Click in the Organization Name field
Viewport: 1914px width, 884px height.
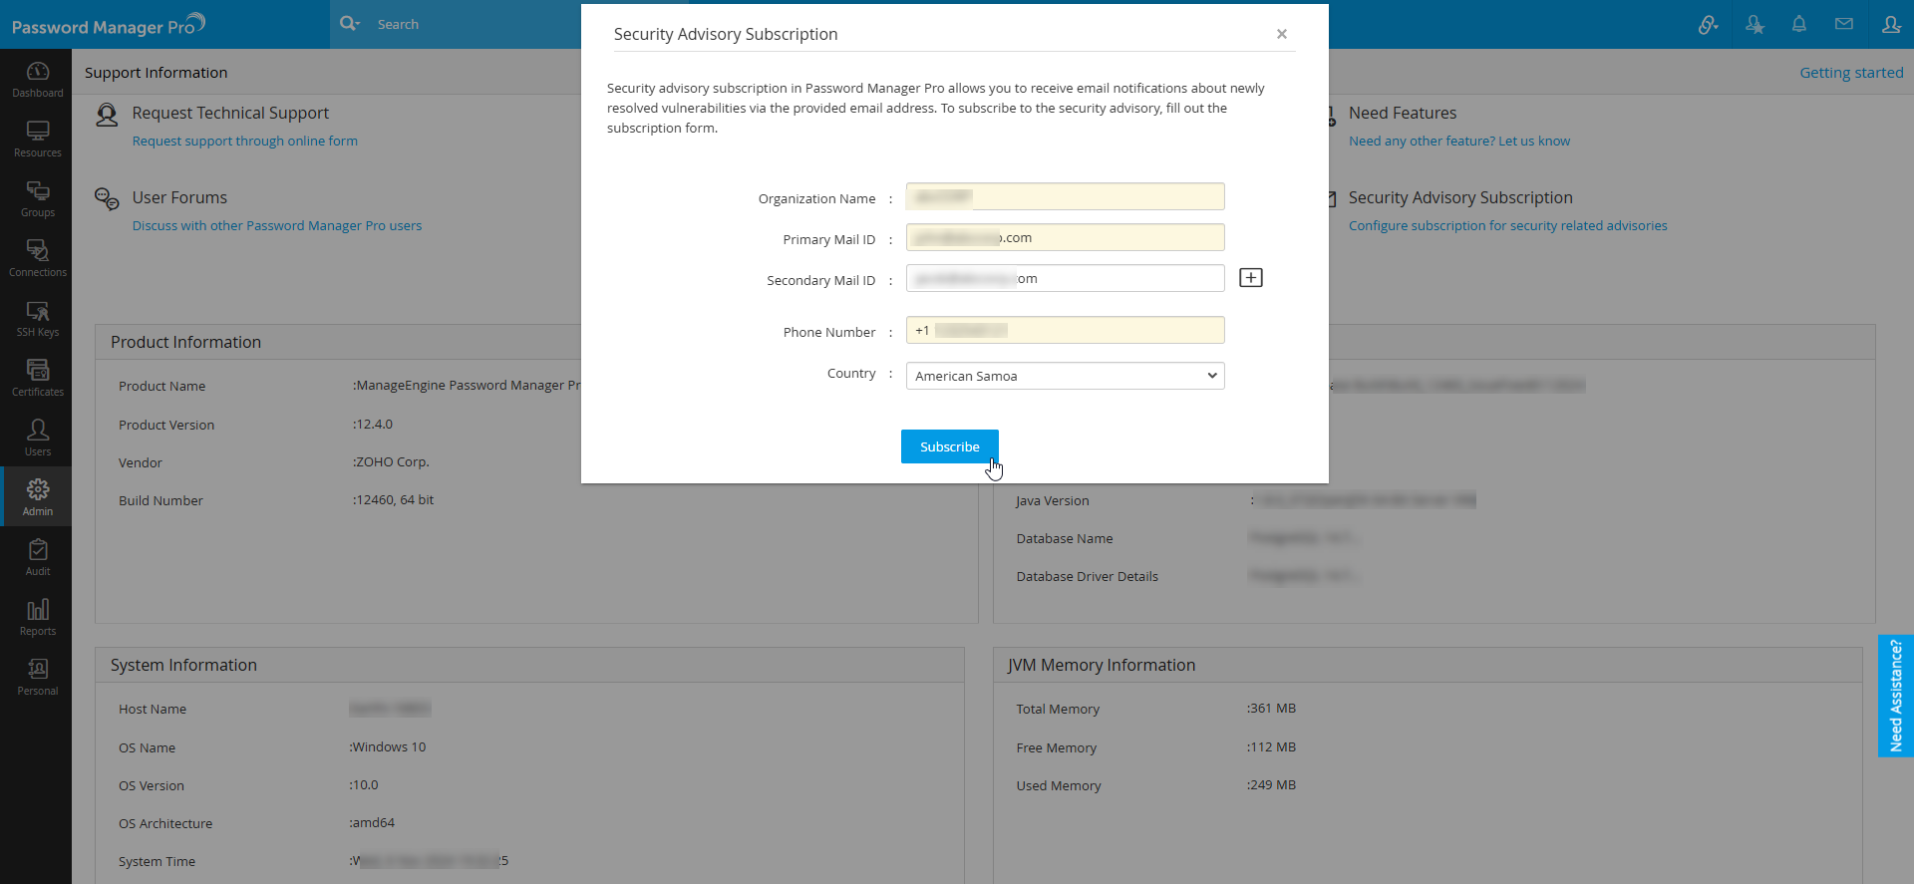click(1064, 197)
